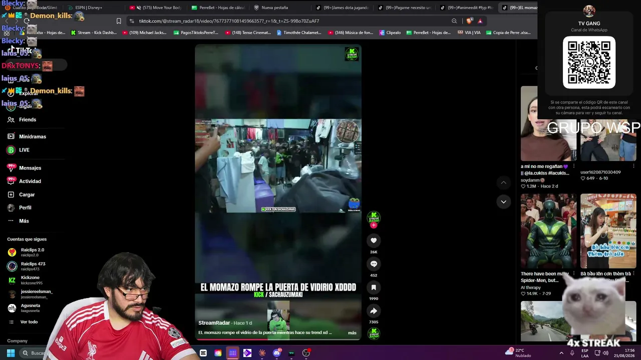Switch to the James dota jugando TikTok tab
The image size is (641, 360).
click(343, 7)
